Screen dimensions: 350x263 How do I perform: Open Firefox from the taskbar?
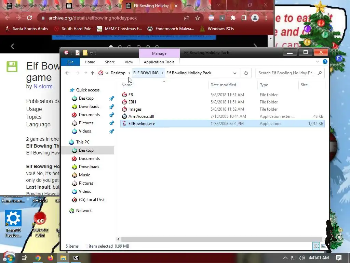click(x=51, y=258)
